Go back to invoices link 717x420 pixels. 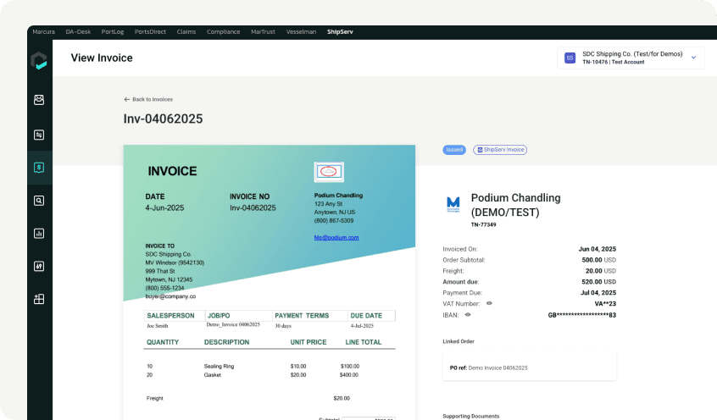[x=148, y=99]
